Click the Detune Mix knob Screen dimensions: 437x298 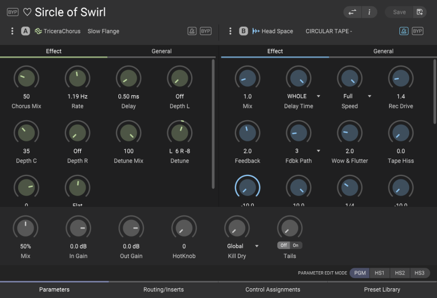coord(129,133)
